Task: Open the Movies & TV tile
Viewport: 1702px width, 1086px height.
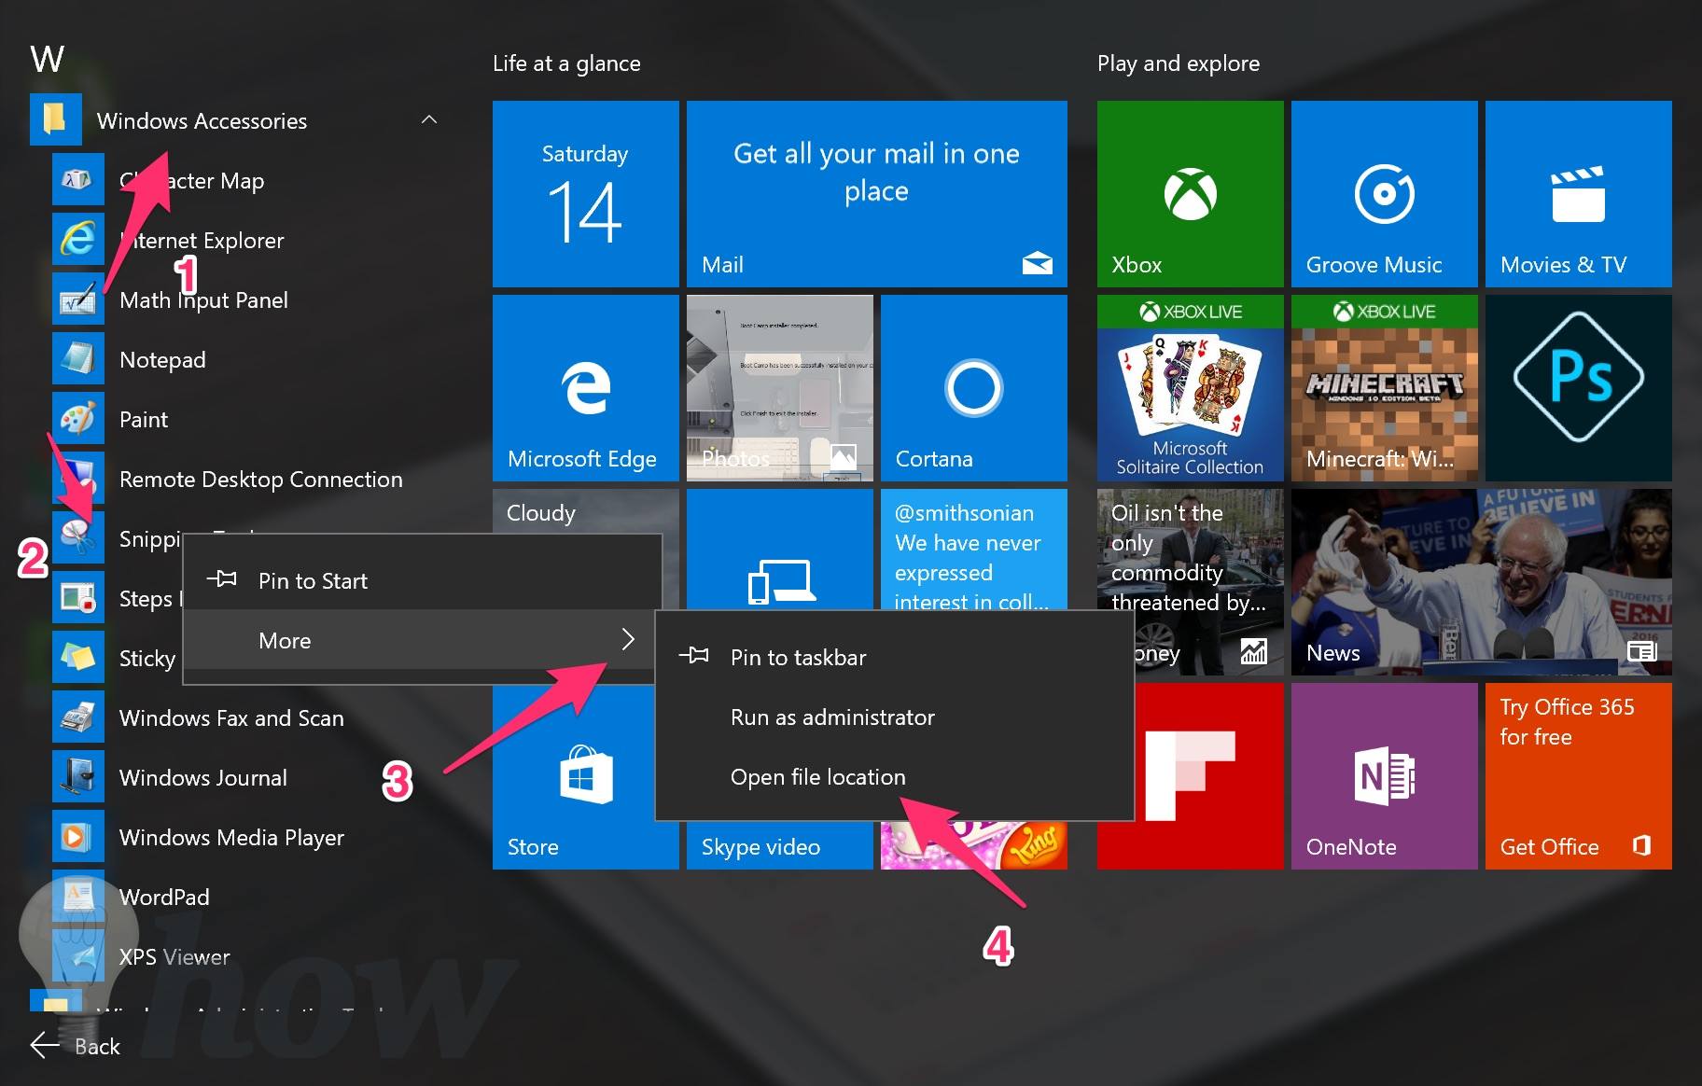Action: pyautogui.click(x=1578, y=193)
